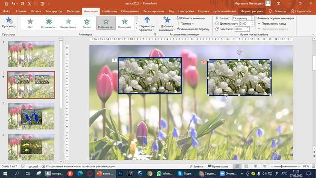Click the Помощь lightbulb search
This screenshot has width=316, height=178.
click(x=277, y=11)
